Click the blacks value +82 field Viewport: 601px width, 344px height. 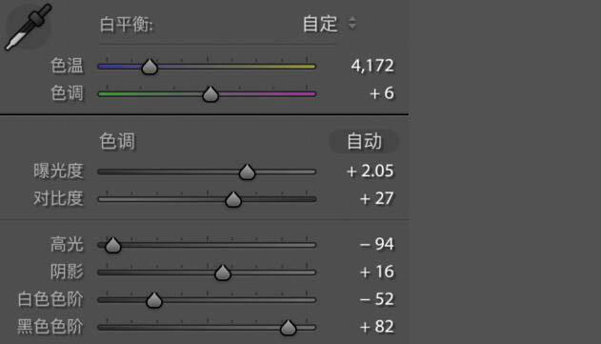click(x=376, y=327)
